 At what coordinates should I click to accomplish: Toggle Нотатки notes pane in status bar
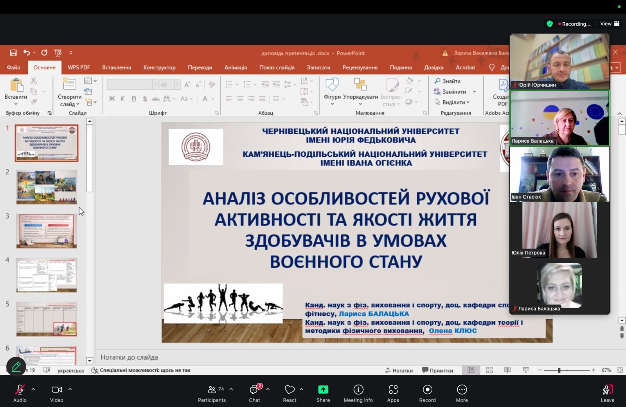click(x=399, y=370)
